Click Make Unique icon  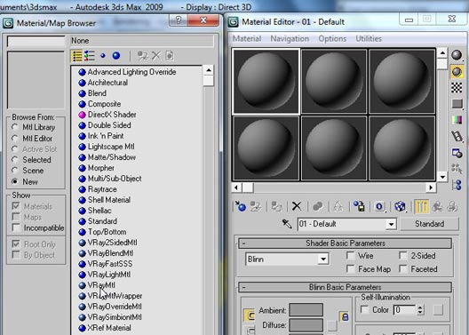click(338, 206)
